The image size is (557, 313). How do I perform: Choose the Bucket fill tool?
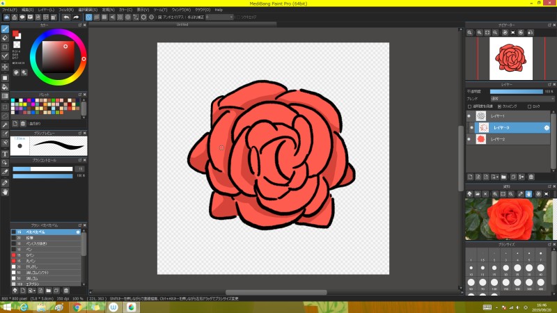tap(5, 86)
